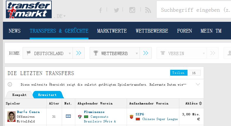Open the NEWS menu
This screenshot has height=126, width=231.
14,31
